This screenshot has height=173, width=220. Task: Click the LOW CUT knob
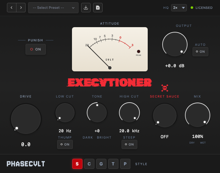tap(65, 112)
